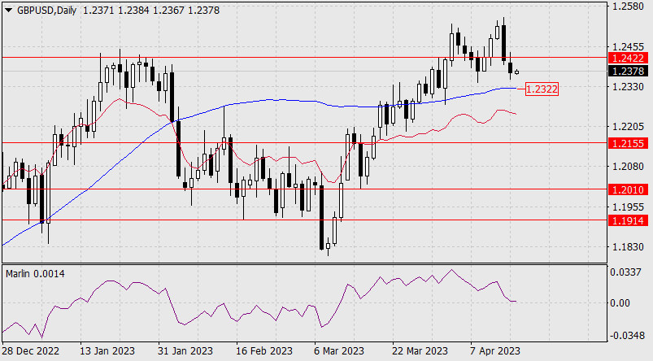Screen dimensions: 653x361
Task: Select the 6 Mar 2023 date label
Action: click(x=339, y=351)
